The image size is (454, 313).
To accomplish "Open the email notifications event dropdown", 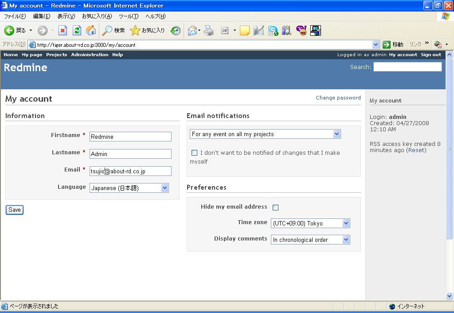I will (265, 134).
